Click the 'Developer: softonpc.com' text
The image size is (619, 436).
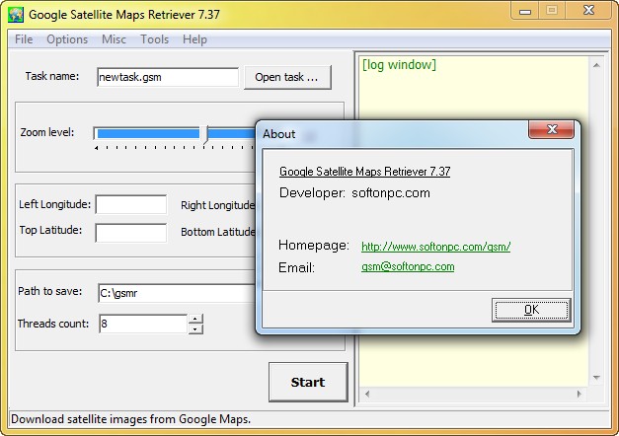tap(354, 193)
